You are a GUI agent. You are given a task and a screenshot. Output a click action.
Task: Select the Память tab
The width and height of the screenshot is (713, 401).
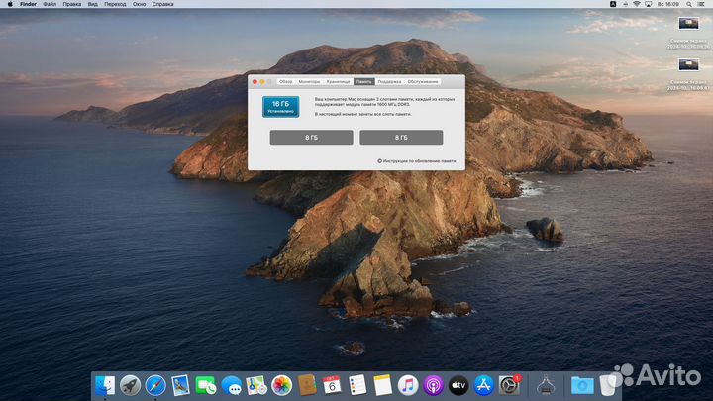click(363, 82)
